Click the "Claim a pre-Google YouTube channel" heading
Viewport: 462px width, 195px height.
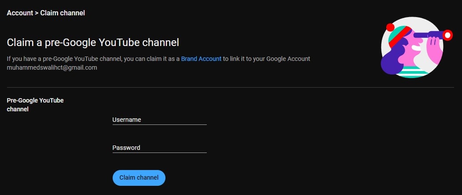coord(93,43)
